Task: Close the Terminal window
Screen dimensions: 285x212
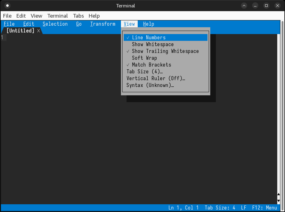Action: (277, 6)
